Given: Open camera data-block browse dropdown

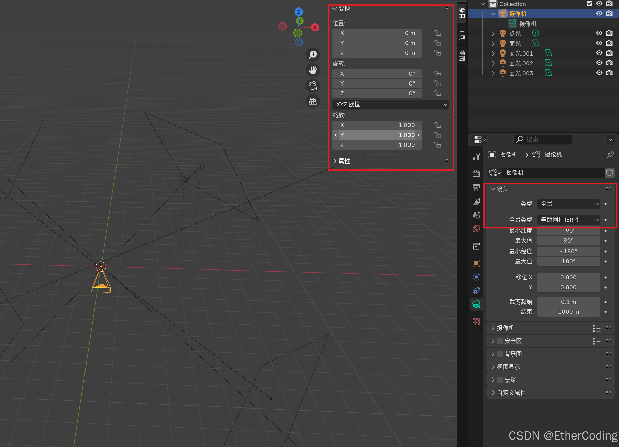Looking at the screenshot, I should pos(495,173).
